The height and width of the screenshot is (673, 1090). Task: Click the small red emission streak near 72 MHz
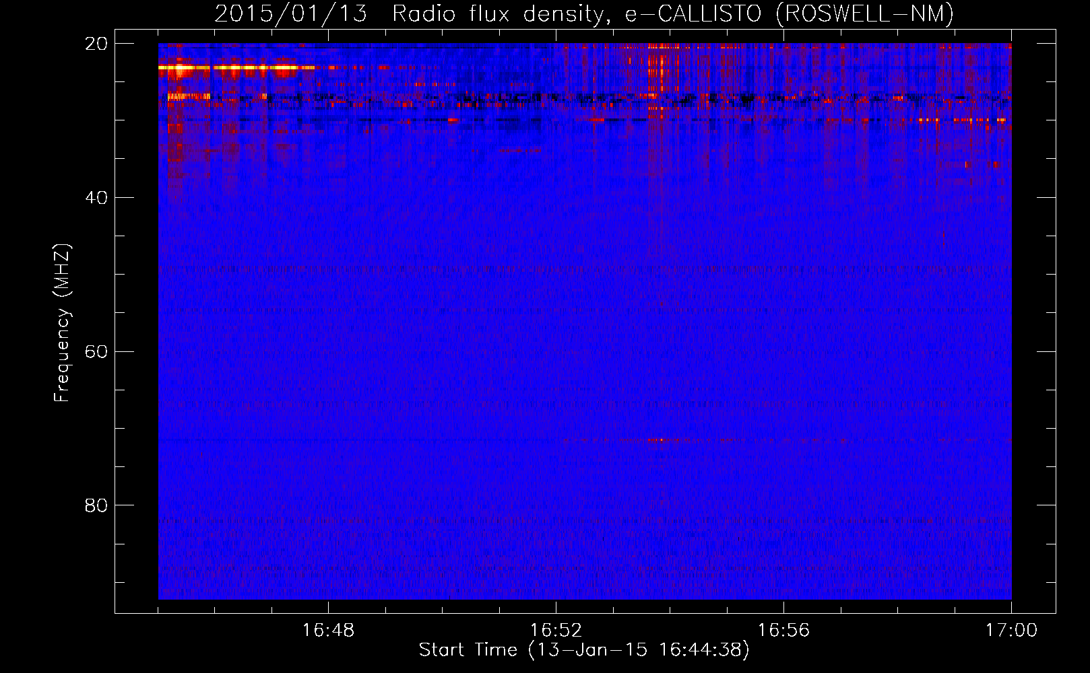point(657,440)
